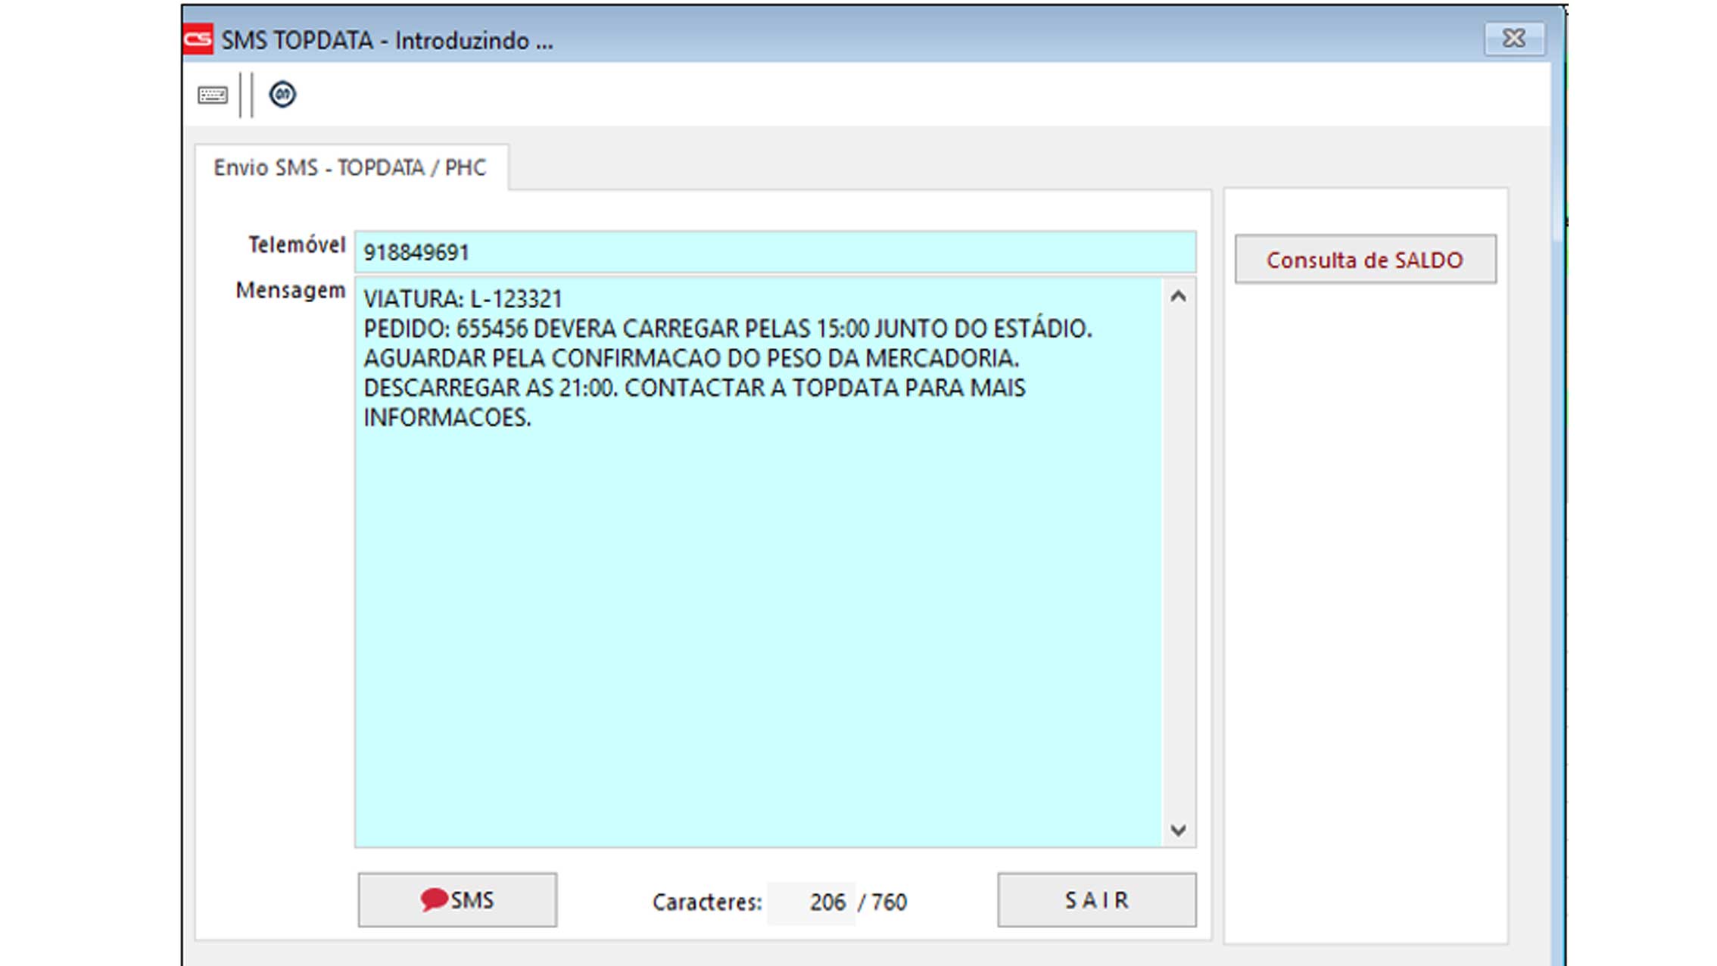Click inside the Mensagem text area
Screen dimensions: 1717x966
pos(758,561)
